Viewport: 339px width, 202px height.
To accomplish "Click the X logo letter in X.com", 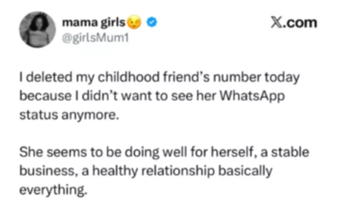I will tap(276, 22).
